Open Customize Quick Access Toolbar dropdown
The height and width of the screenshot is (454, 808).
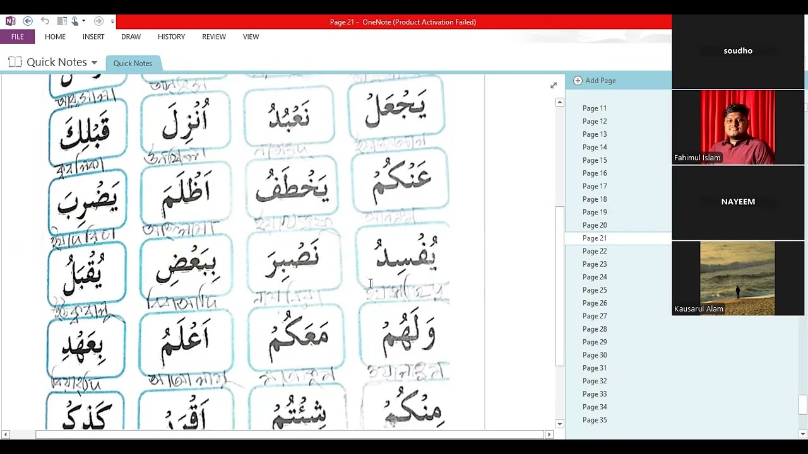click(112, 21)
